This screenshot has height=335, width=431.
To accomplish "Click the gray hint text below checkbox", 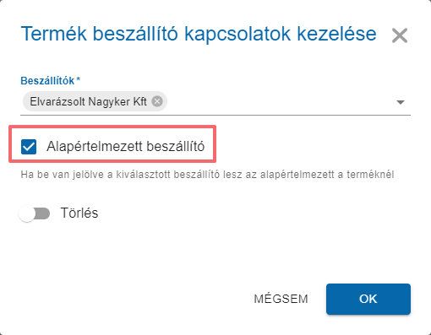I will [207, 175].
